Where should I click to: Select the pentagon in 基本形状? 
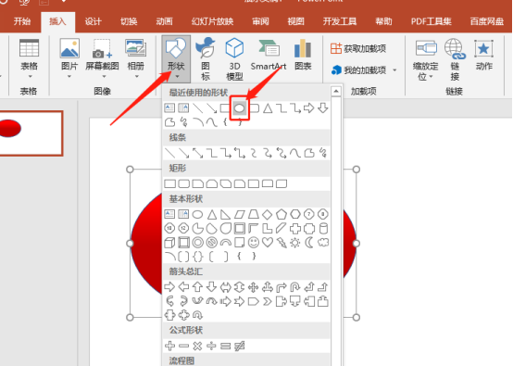[x=282, y=214]
